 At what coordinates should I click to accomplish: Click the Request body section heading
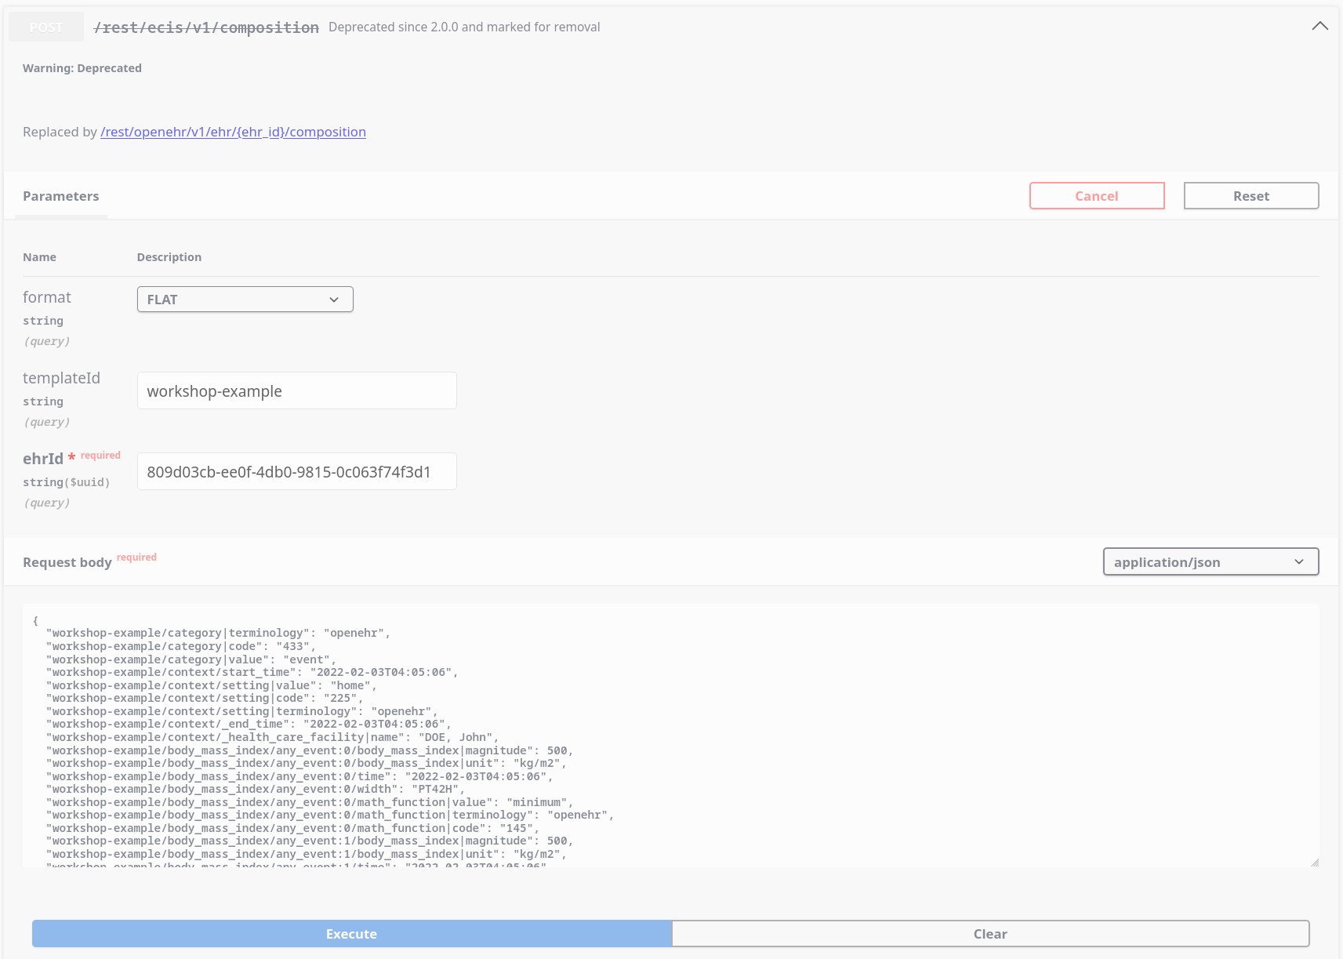click(x=67, y=562)
